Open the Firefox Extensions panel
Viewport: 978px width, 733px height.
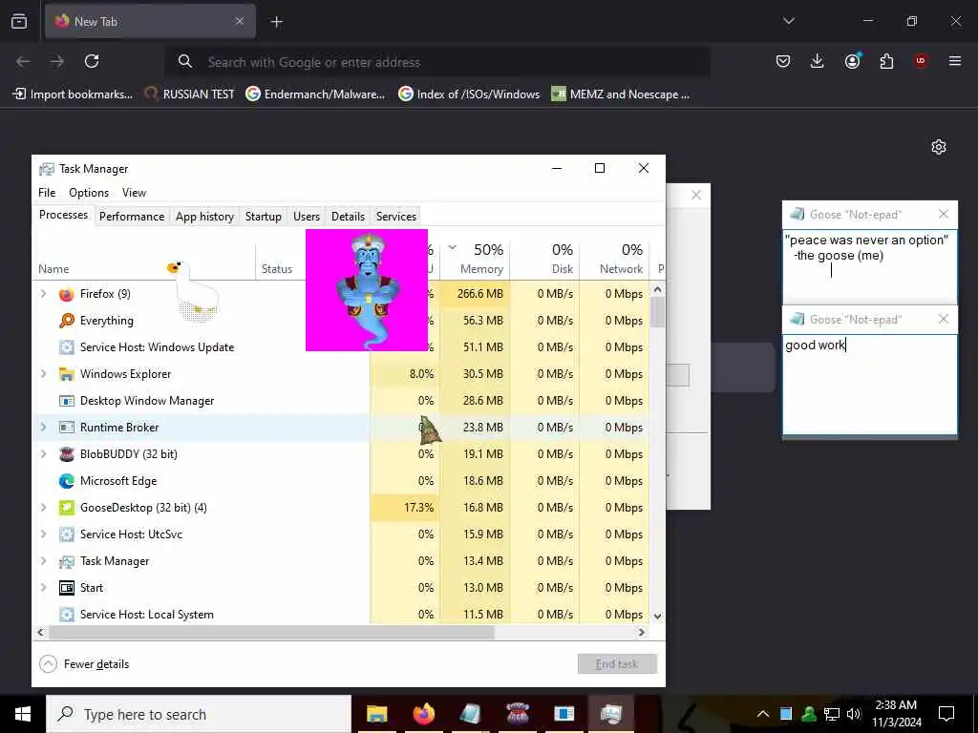(x=886, y=61)
